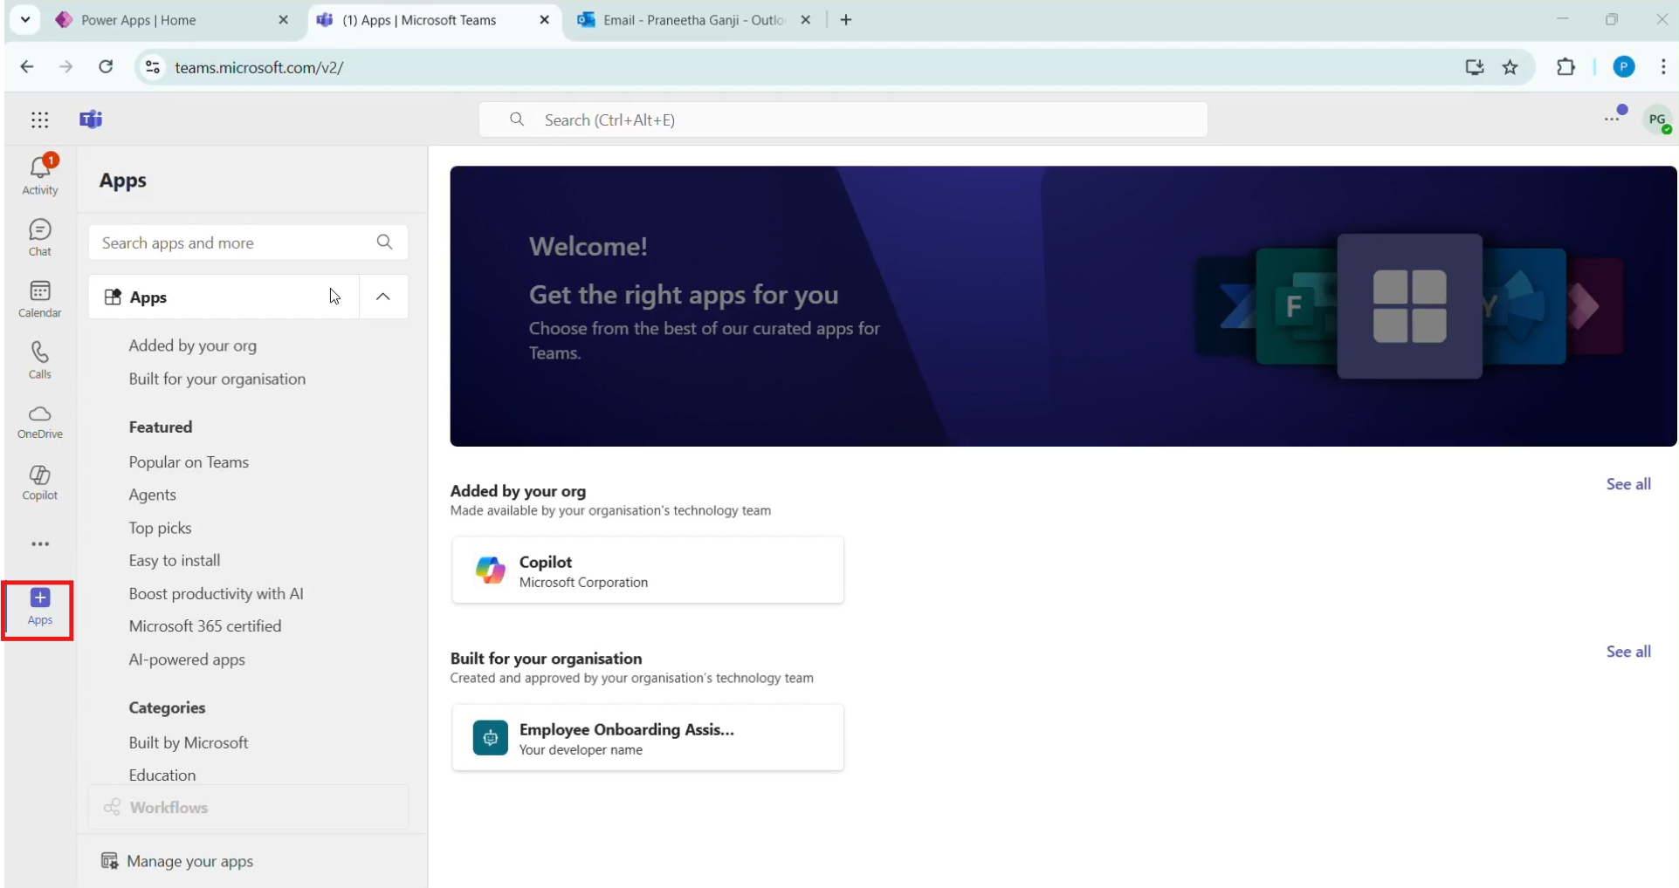
Task: Show more apps via sidebar ellipsis
Action: (x=40, y=544)
